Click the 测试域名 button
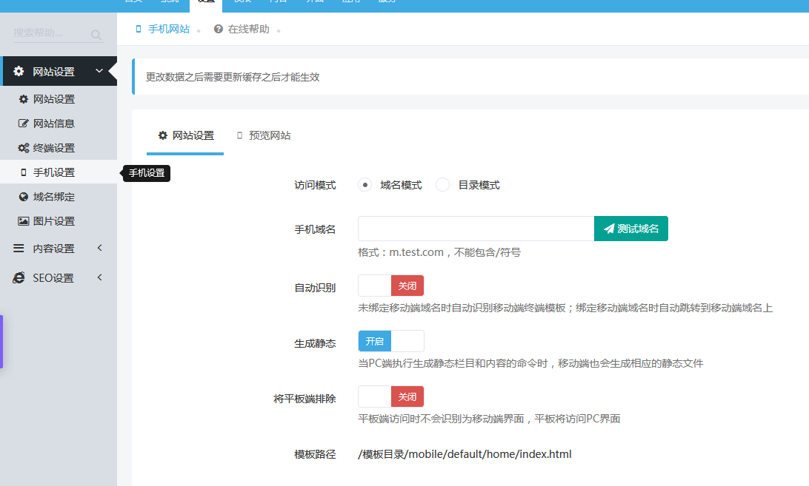Viewport: 809px width, 486px height. [631, 229]
